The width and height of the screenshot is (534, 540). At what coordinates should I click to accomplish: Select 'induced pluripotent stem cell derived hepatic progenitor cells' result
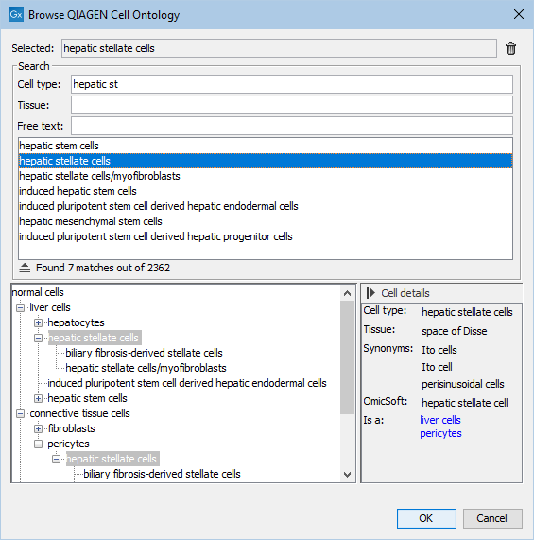[x=266, y=236]
